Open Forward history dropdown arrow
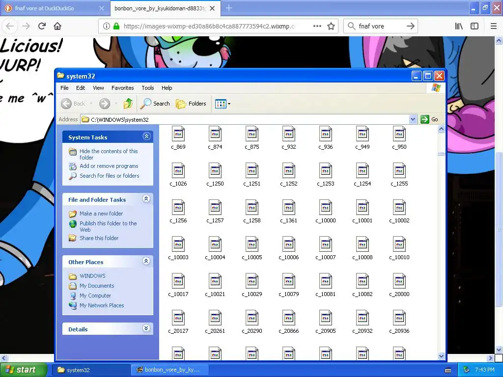This screenshot has height=377, width=503. point(116,104)
